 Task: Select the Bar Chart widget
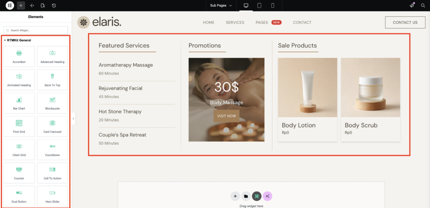point(19,103)
